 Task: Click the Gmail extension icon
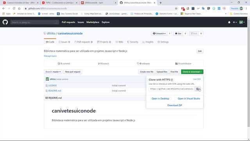(x=183, y=9)
